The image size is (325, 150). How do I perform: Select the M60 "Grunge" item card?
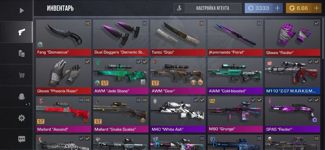point(235,115)
